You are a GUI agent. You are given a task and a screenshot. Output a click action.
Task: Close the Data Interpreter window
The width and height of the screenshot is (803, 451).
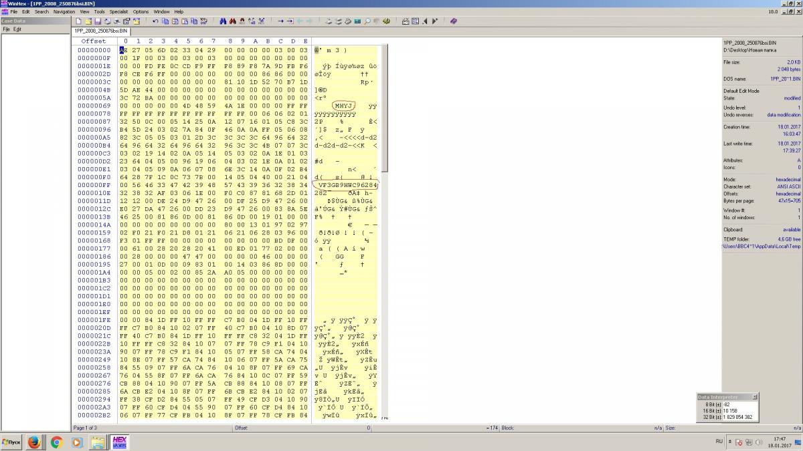tap(754, 397)
